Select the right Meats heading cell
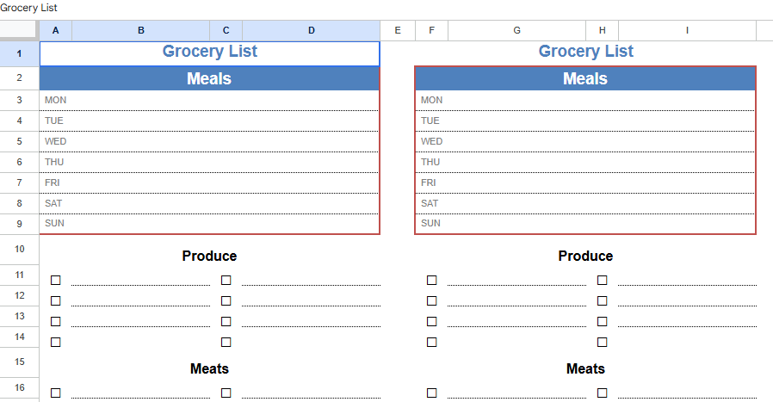 coord(585,368)
